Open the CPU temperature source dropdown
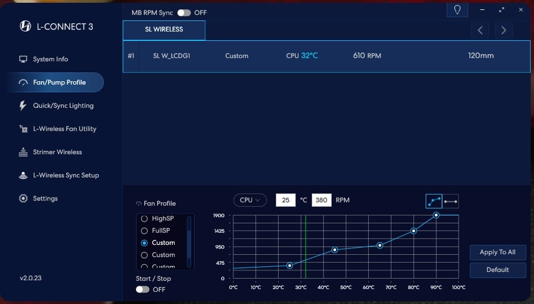This screenshot has height=304, width=534. [250, 200]
